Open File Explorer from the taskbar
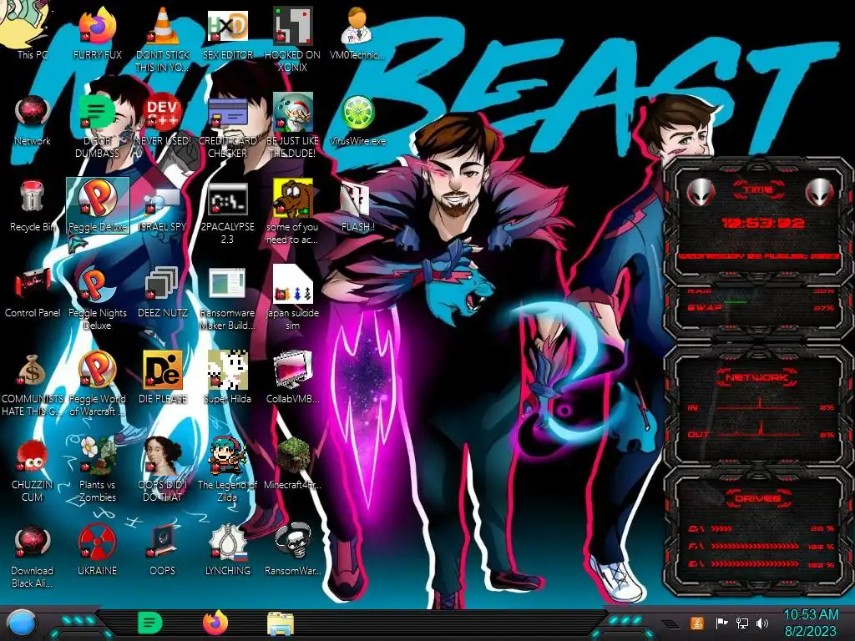 [x=281, y=624]
